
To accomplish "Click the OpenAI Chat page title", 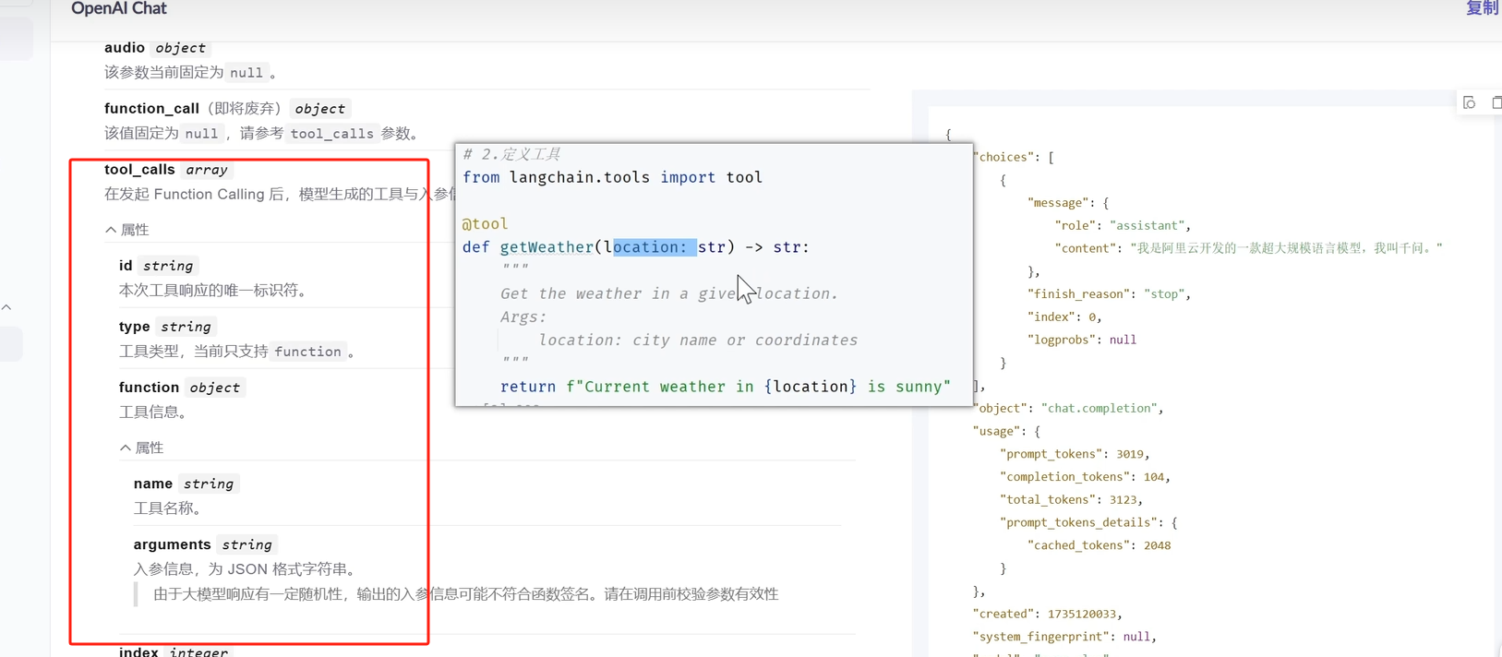I will pyautogui.click(x=119, y=9).
